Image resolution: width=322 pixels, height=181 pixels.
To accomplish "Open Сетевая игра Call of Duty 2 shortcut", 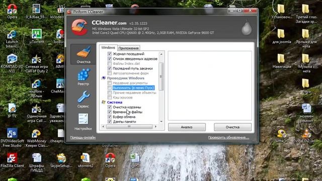I will click(x=37, y=63).
